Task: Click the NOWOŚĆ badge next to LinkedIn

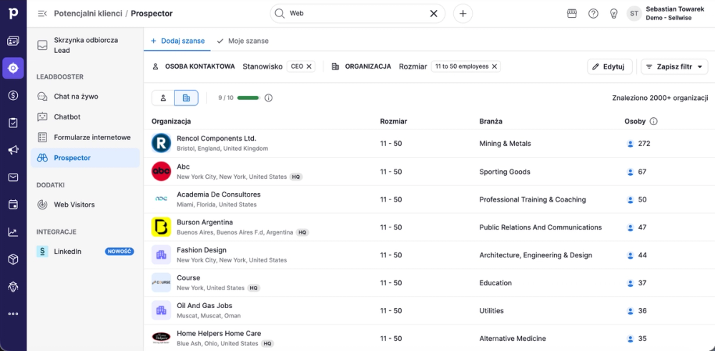Action: 119,252
